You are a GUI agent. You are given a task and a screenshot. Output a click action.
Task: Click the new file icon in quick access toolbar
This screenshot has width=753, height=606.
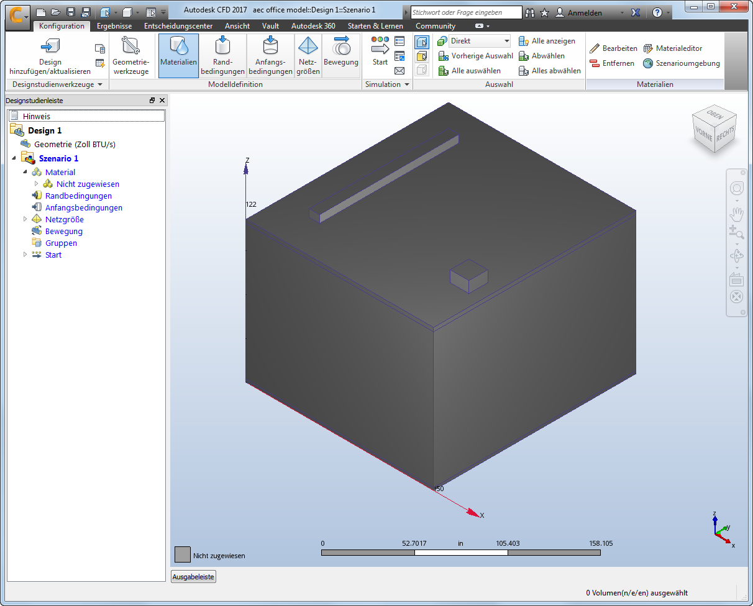click(41, 12)
